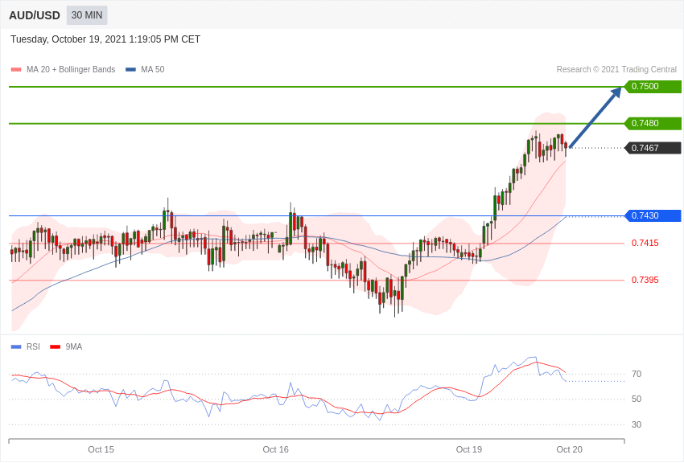Click the 0.7480 resistance price tag

(x=653, y=123)
